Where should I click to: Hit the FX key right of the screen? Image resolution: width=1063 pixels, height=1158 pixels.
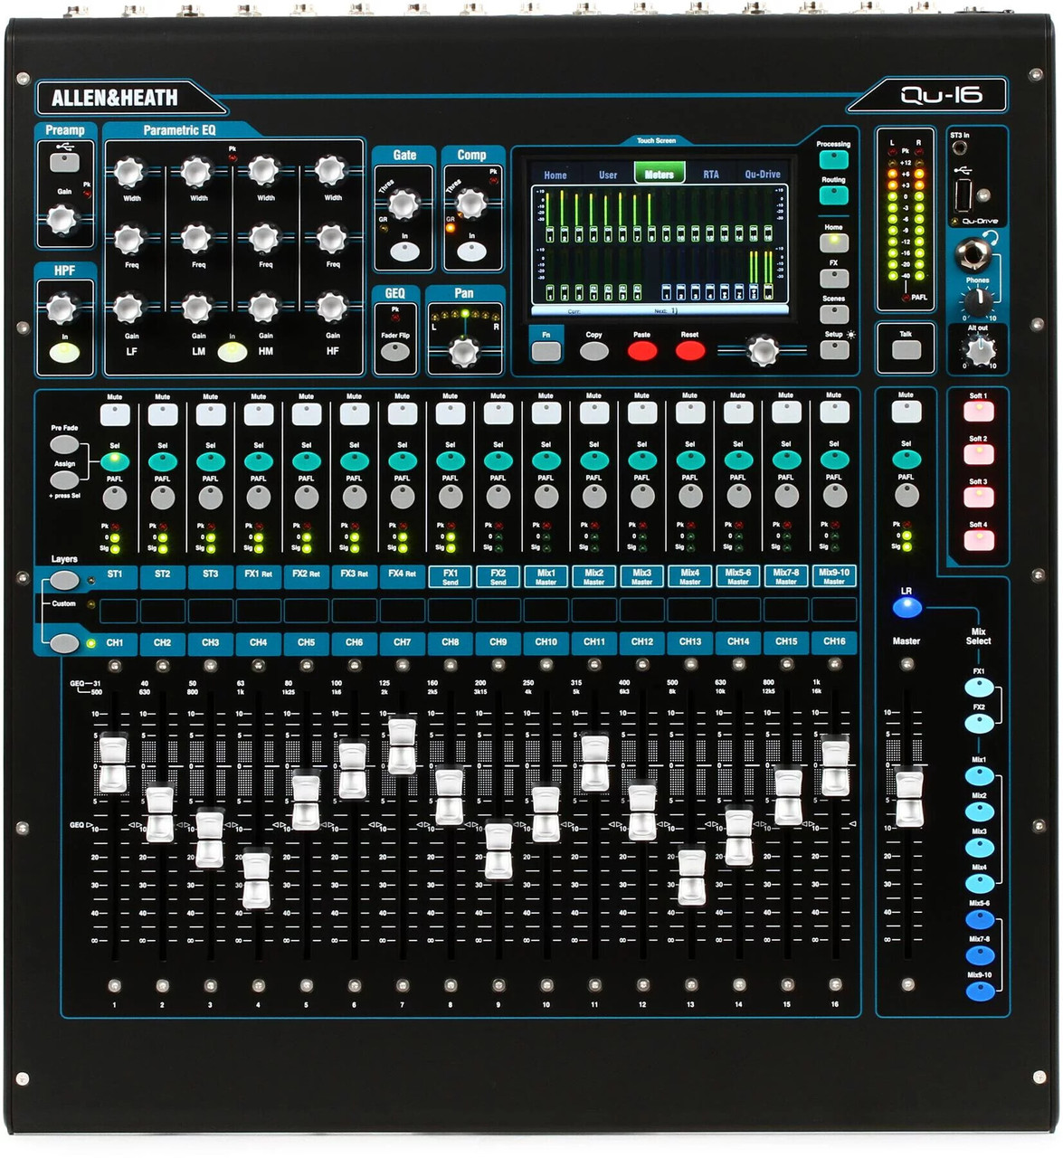coord(833,278)
